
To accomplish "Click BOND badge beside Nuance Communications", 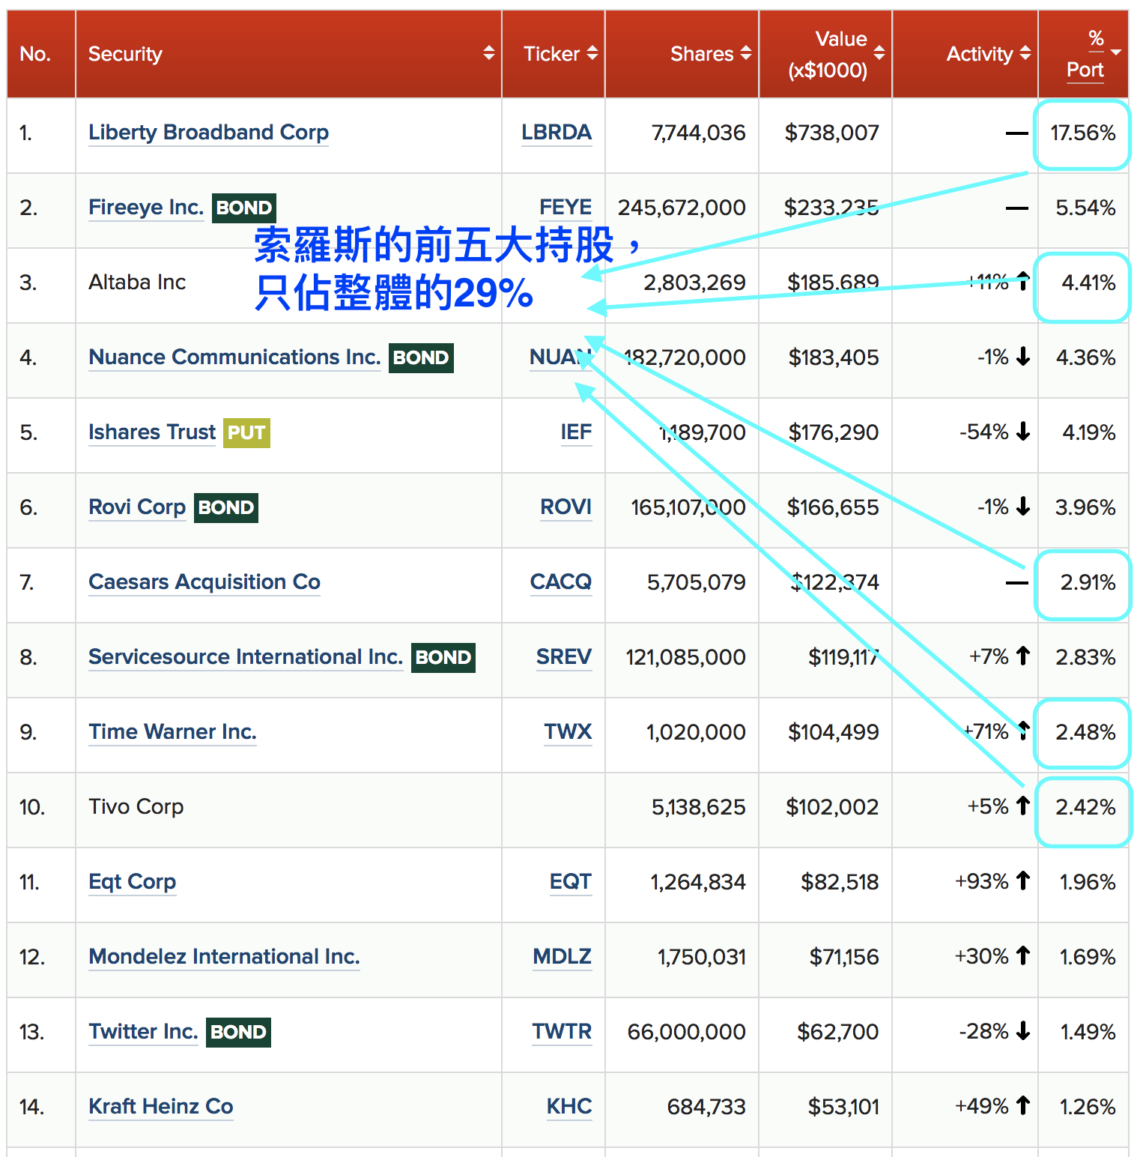I will (421, 357).
